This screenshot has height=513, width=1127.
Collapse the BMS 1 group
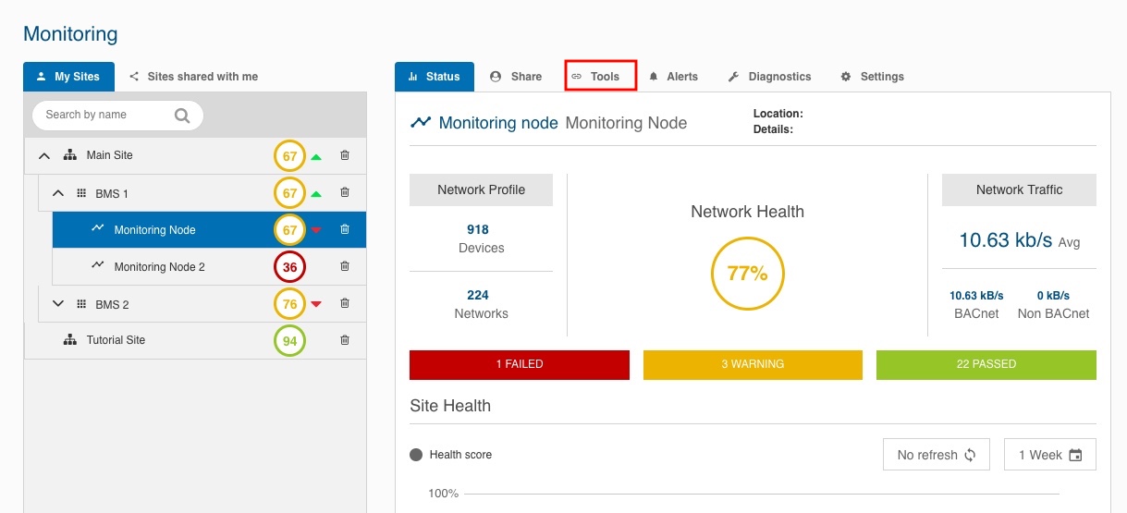(58, 193)
